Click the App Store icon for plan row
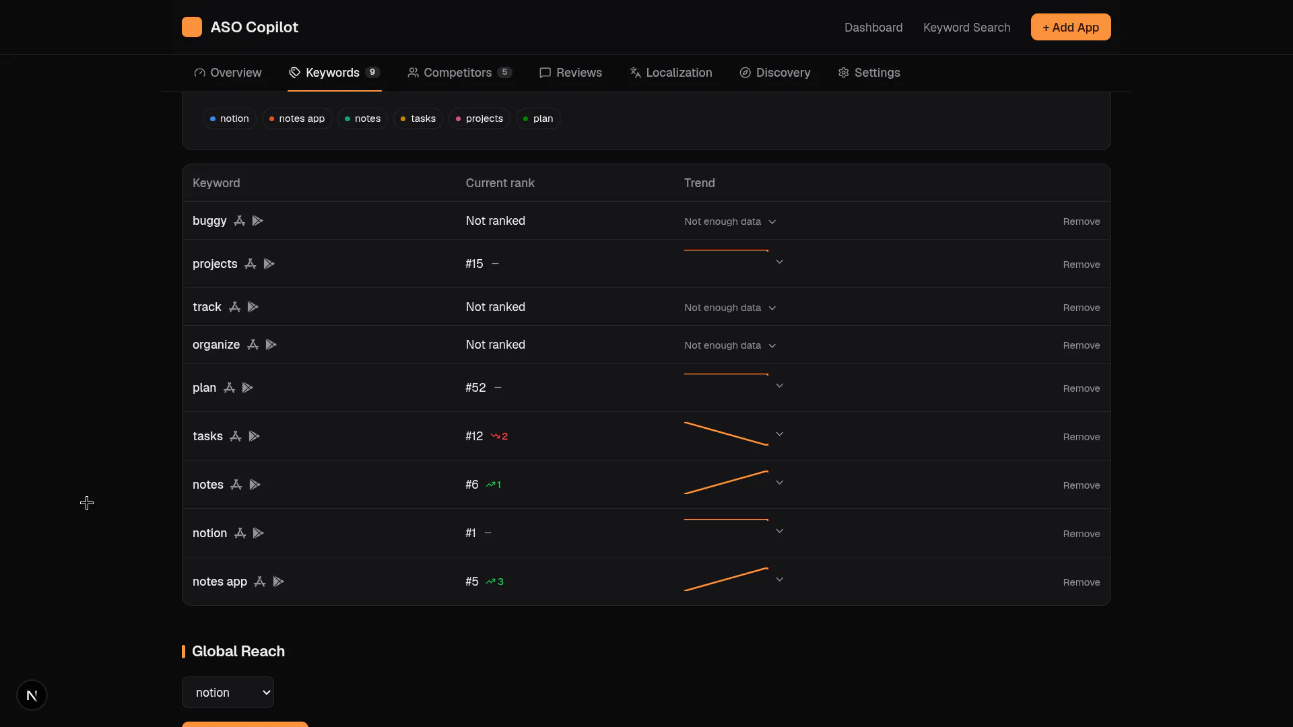Screen dimensions: 1293x727 click(229, 388)
